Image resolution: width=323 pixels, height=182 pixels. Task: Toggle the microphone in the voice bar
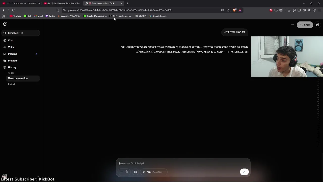point(127,172)
